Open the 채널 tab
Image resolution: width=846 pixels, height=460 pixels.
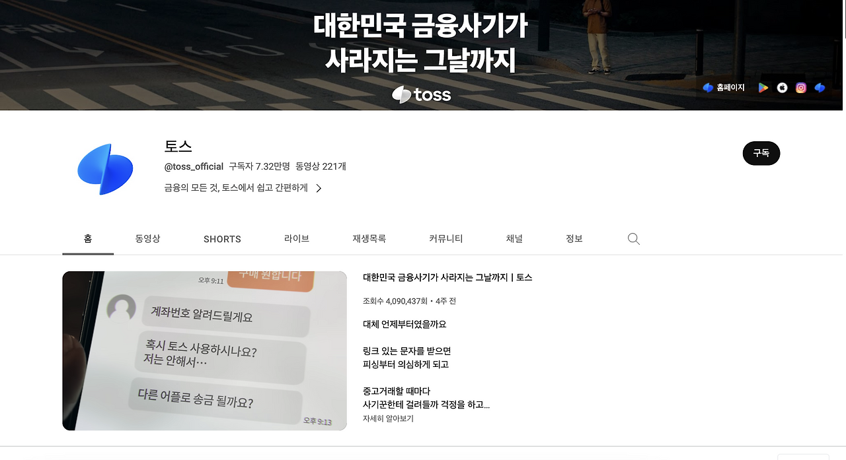pyautogui.click(x=514, y=238)
